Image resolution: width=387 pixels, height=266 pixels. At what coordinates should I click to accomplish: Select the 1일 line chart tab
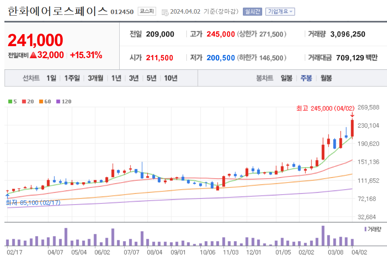tap(51, 78)
